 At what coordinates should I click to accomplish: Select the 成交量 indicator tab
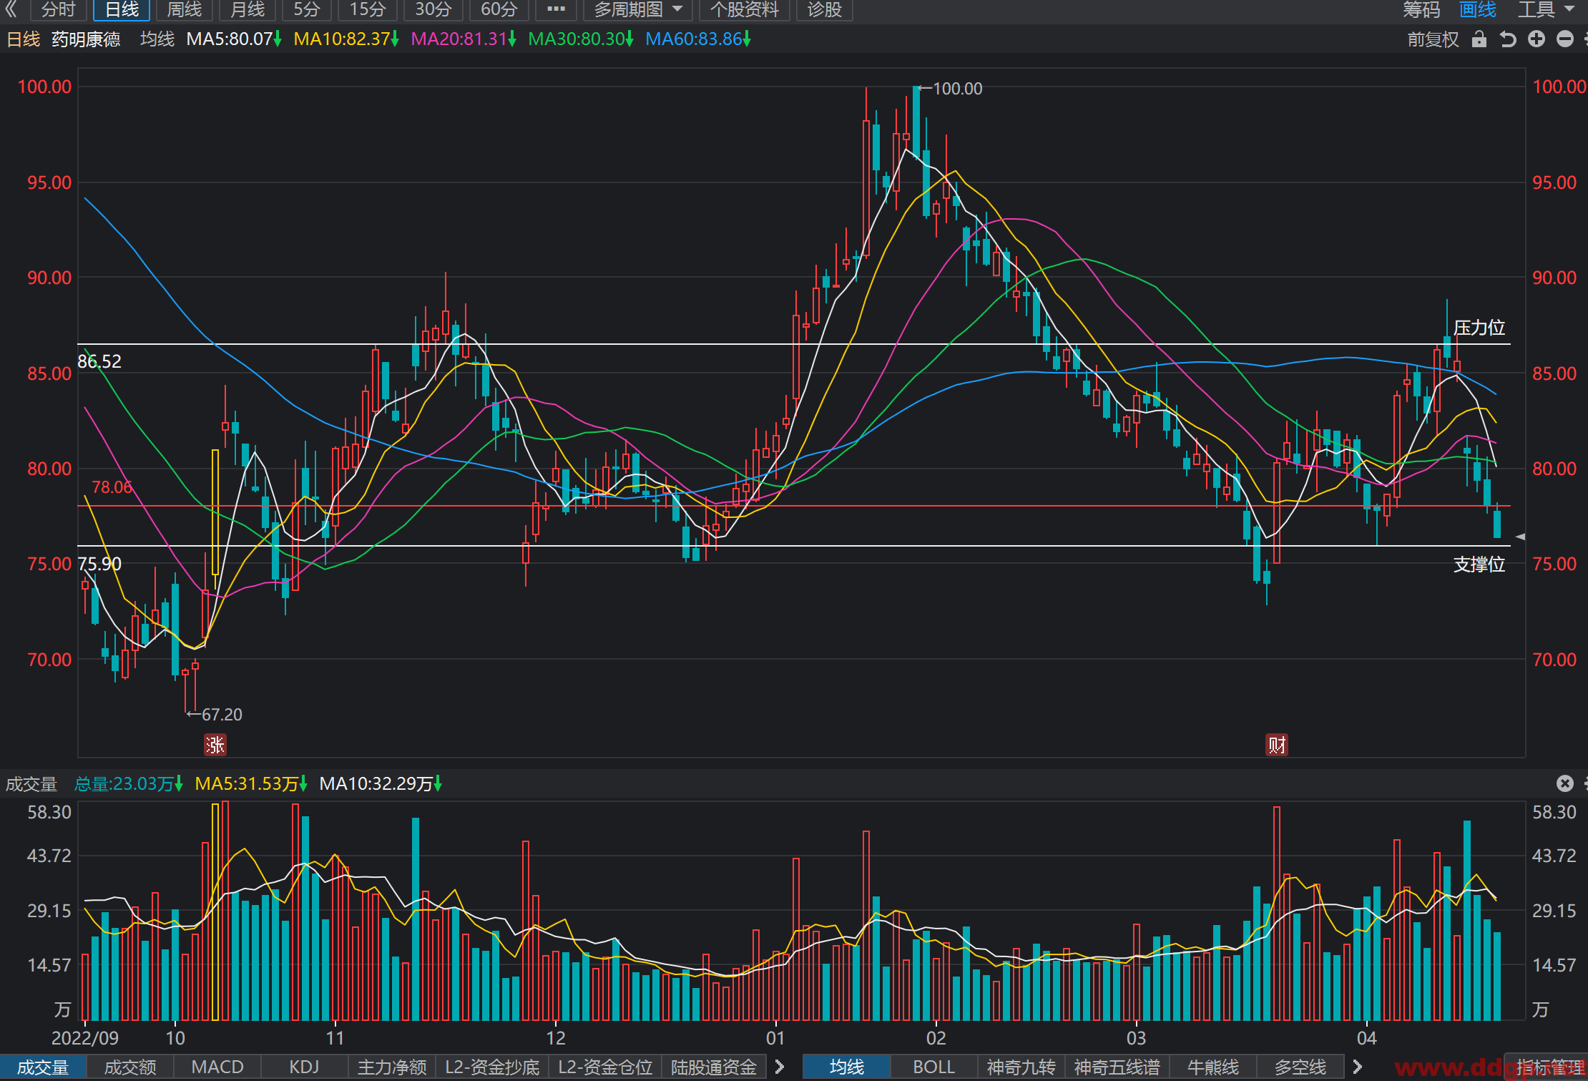[43, 1067]
